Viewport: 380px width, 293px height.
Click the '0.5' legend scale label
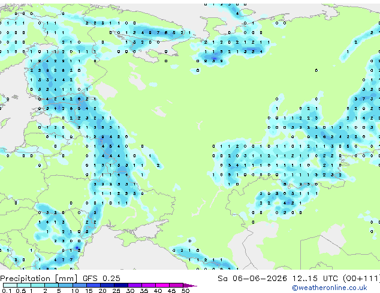coord(20,291)
